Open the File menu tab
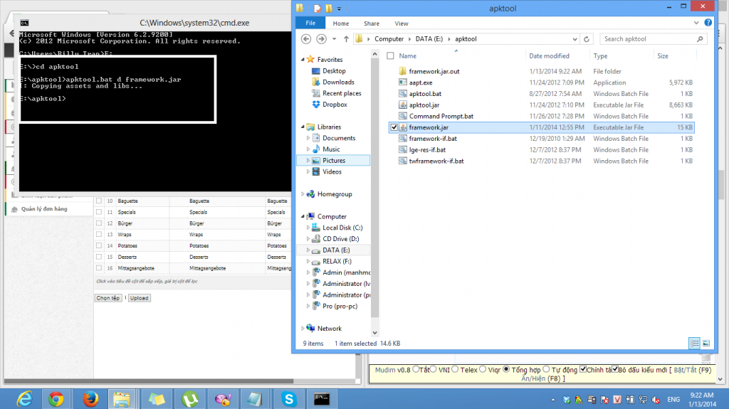 click(310, 23)
